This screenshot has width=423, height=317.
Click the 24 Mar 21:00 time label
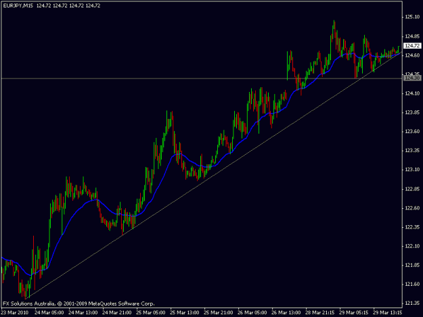(117, 313)
